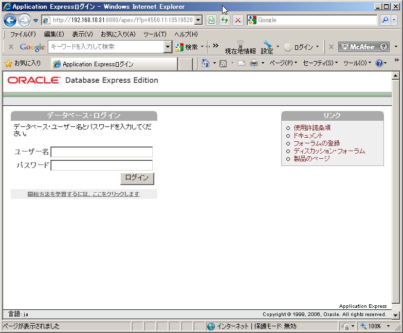Click the Read Mail envelope icon

pos(242,63)
